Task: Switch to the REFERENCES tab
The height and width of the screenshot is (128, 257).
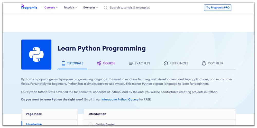Action: coord(179,63)
